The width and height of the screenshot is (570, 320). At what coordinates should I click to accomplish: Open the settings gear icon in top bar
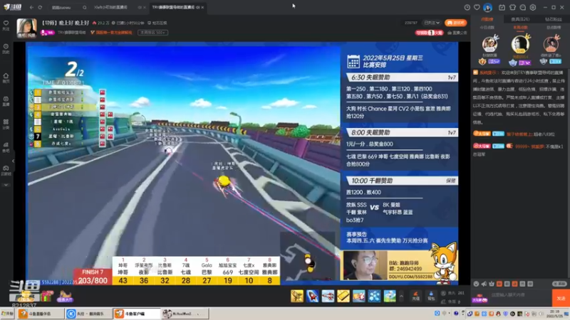coord(533,7)
